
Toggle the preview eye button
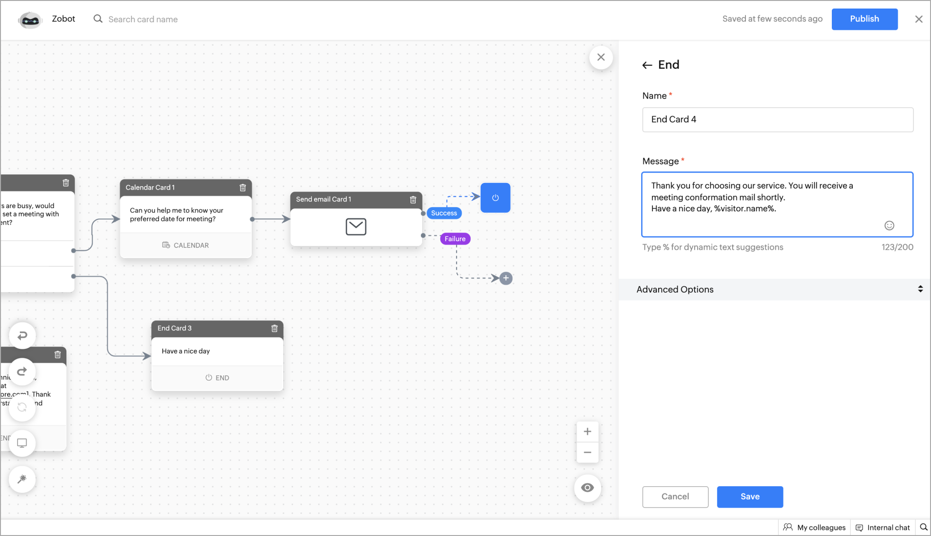point(587,488)
